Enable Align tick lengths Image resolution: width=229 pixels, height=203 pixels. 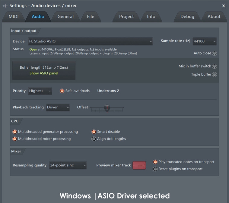point(94,139)
